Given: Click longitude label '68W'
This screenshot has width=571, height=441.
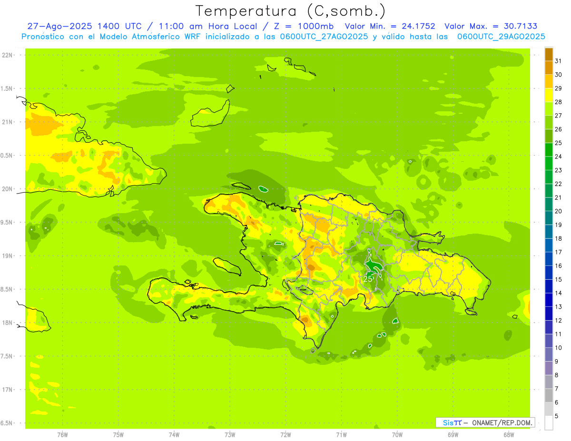Looking at the screenshot, I should point(509,435).
